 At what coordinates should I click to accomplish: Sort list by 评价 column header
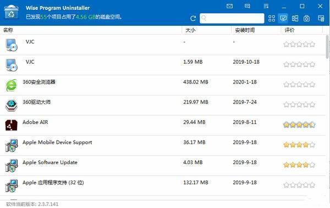pos(290,30)
